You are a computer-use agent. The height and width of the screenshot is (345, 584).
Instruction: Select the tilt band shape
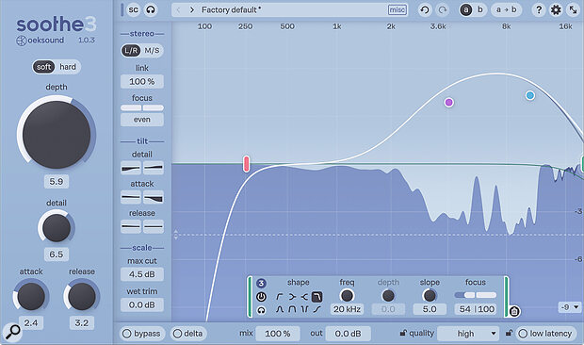pyautogui.click(x=316, y=309)
